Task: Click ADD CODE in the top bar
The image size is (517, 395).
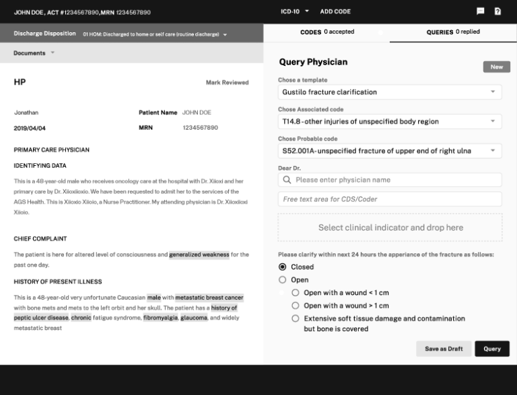Action: 335,11
